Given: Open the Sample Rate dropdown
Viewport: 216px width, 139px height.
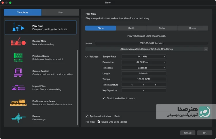Looking at the screenshot, I should [x=143, y=57].
